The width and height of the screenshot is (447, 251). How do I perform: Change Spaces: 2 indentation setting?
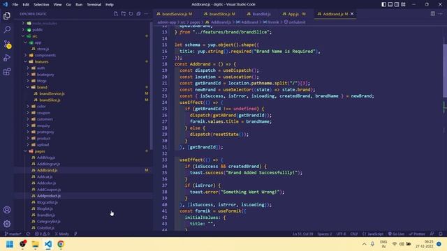point(324,234)
